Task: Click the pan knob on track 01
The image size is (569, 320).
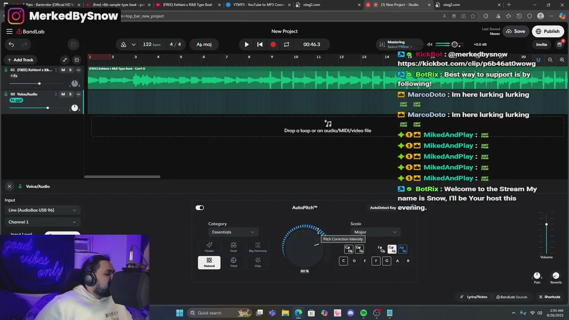Action: click(x=75, y=84)
